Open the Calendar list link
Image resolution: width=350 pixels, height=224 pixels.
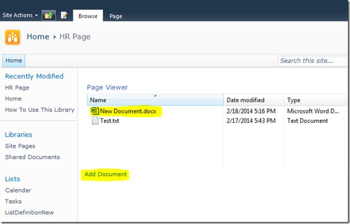coord(18,190)
